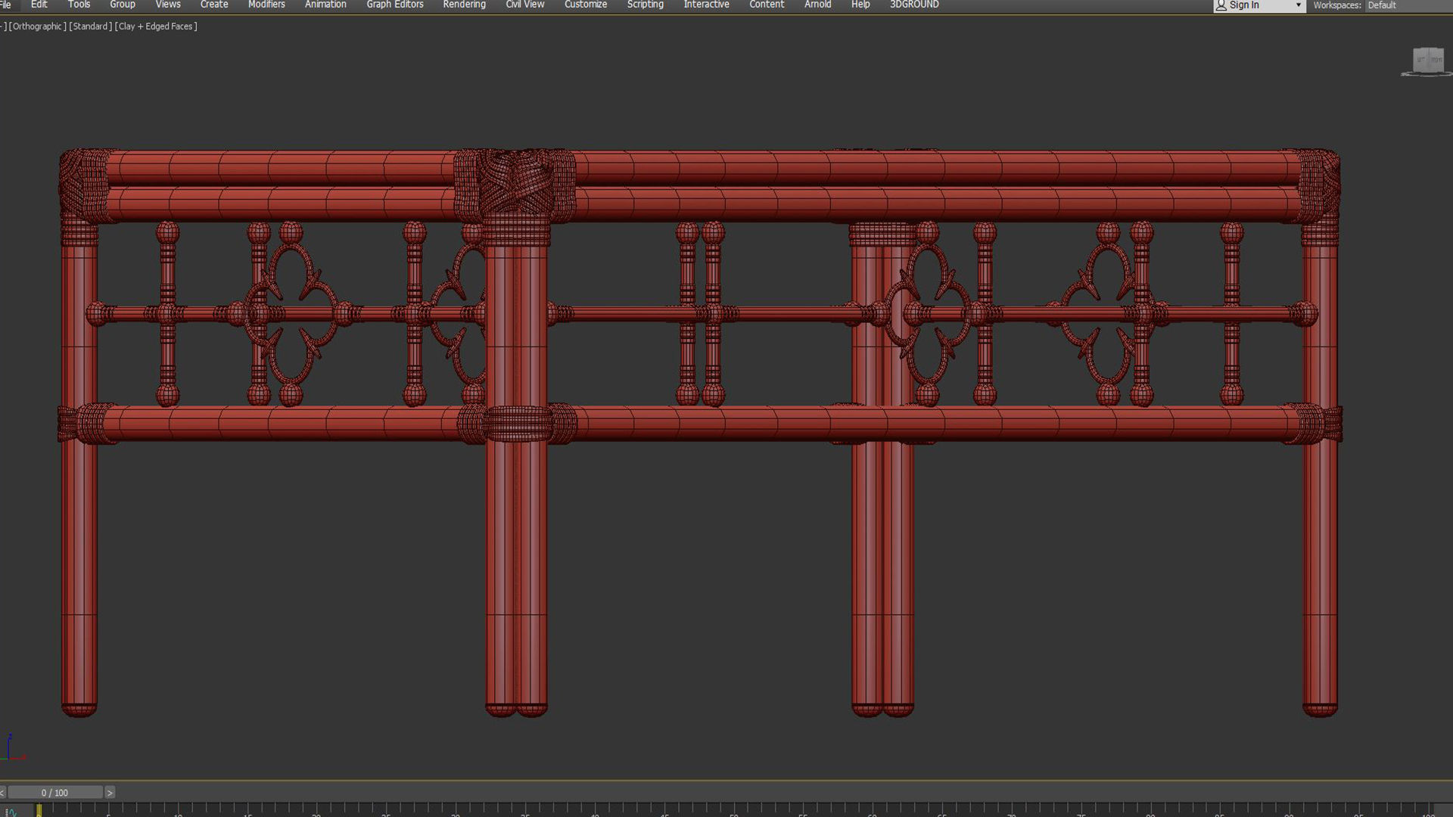This screenshot has height=817, width=1453.
Task: Open the Graph Editors menu
Action: pos(394,5)
